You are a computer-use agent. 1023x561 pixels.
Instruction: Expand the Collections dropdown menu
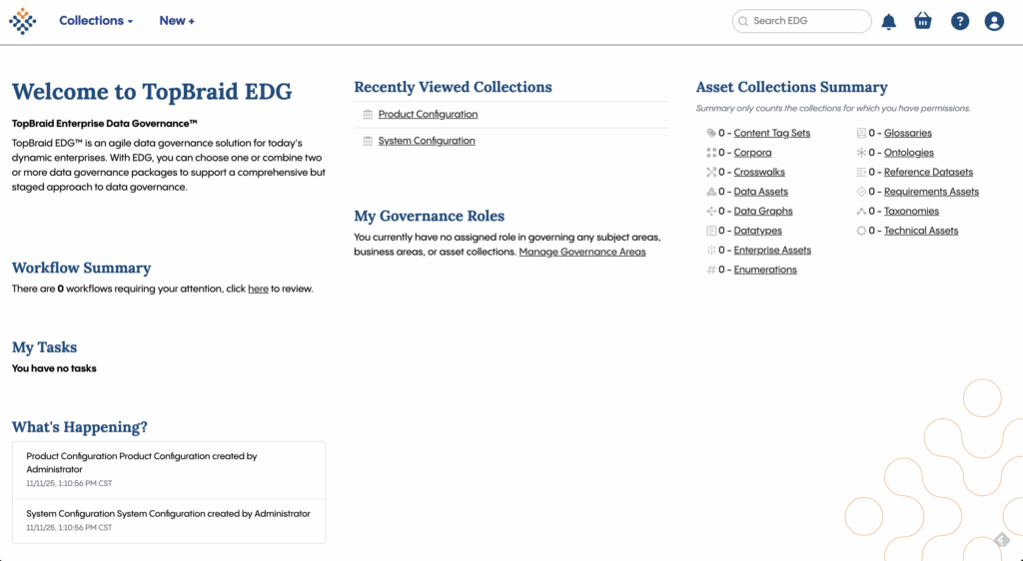click(x=96, y=21)
